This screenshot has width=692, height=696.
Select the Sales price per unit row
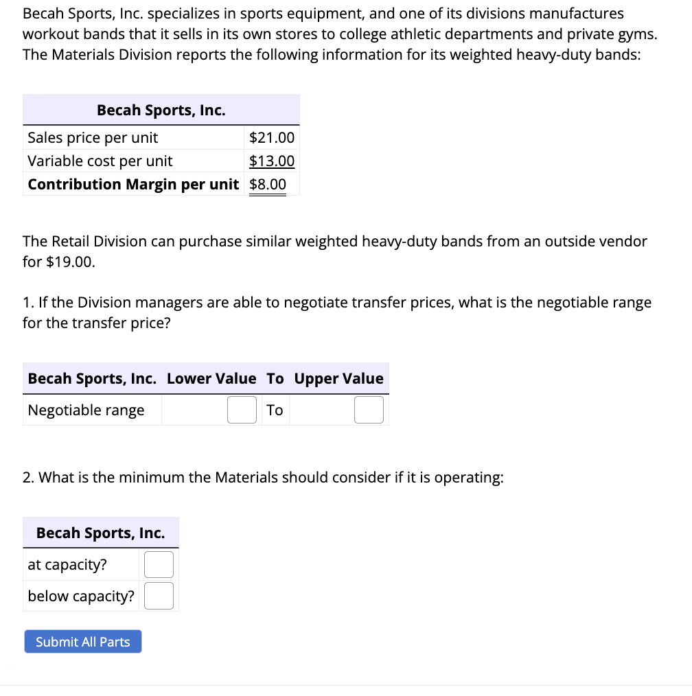coord(92,137)
